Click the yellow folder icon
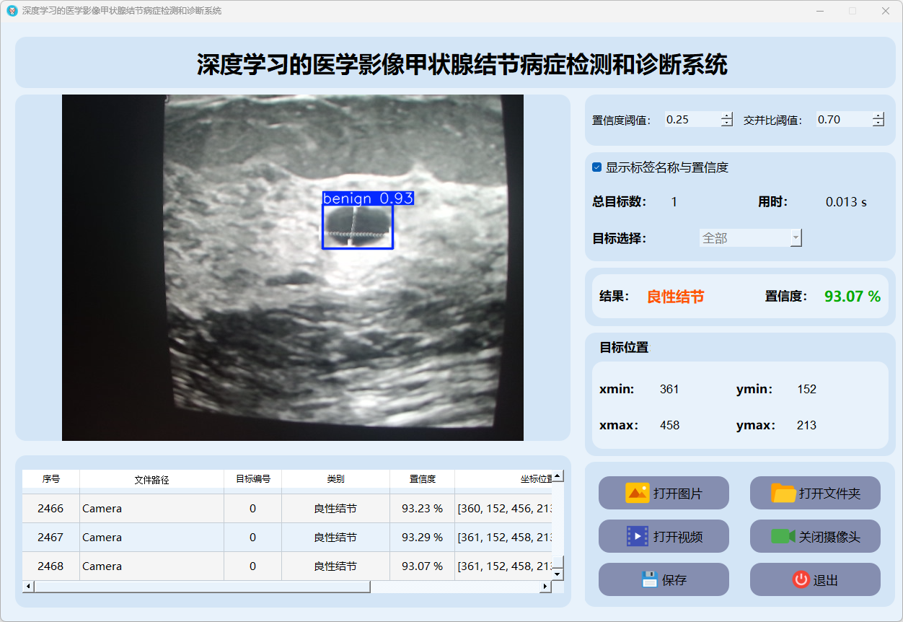903x622 pixels. click(x=784, y=493)
